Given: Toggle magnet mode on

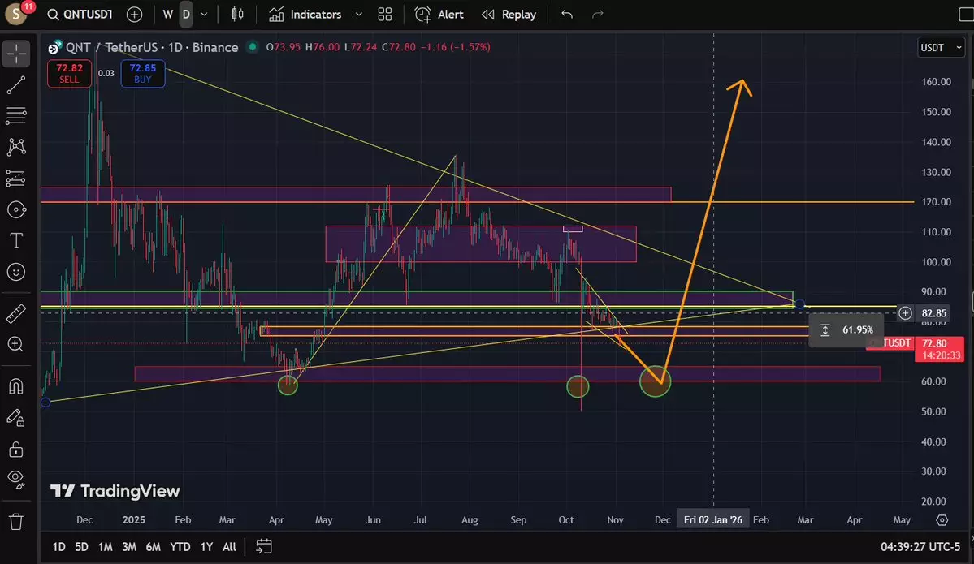Looking at the screenshot, I should pos(15,386).
